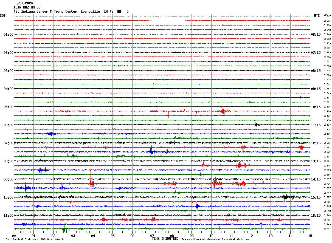Click the vertical division scale note
Screen dimensions: 332x243
[x=35, y=239]
